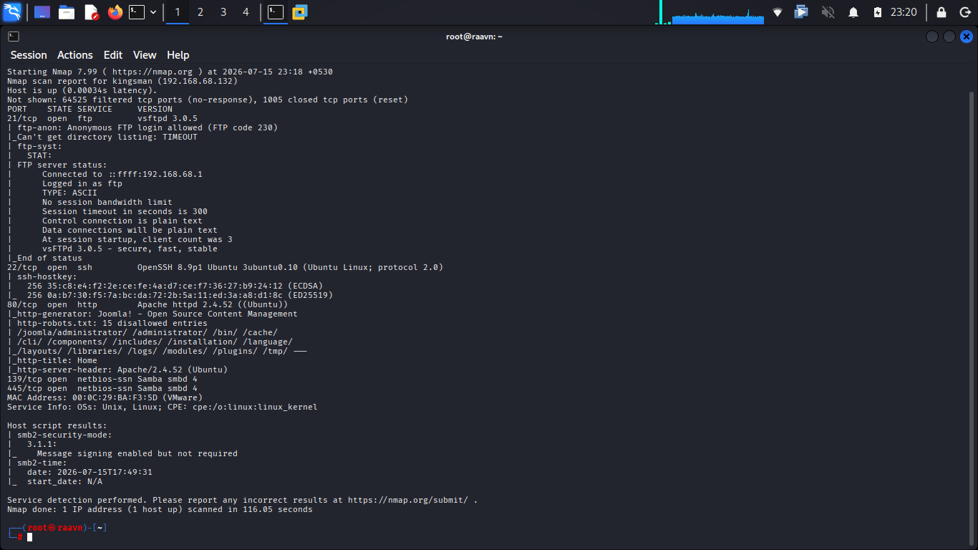978x550 pixels.
Task: Select the VMware taskbar button
Action: click(x=299, y=12)
